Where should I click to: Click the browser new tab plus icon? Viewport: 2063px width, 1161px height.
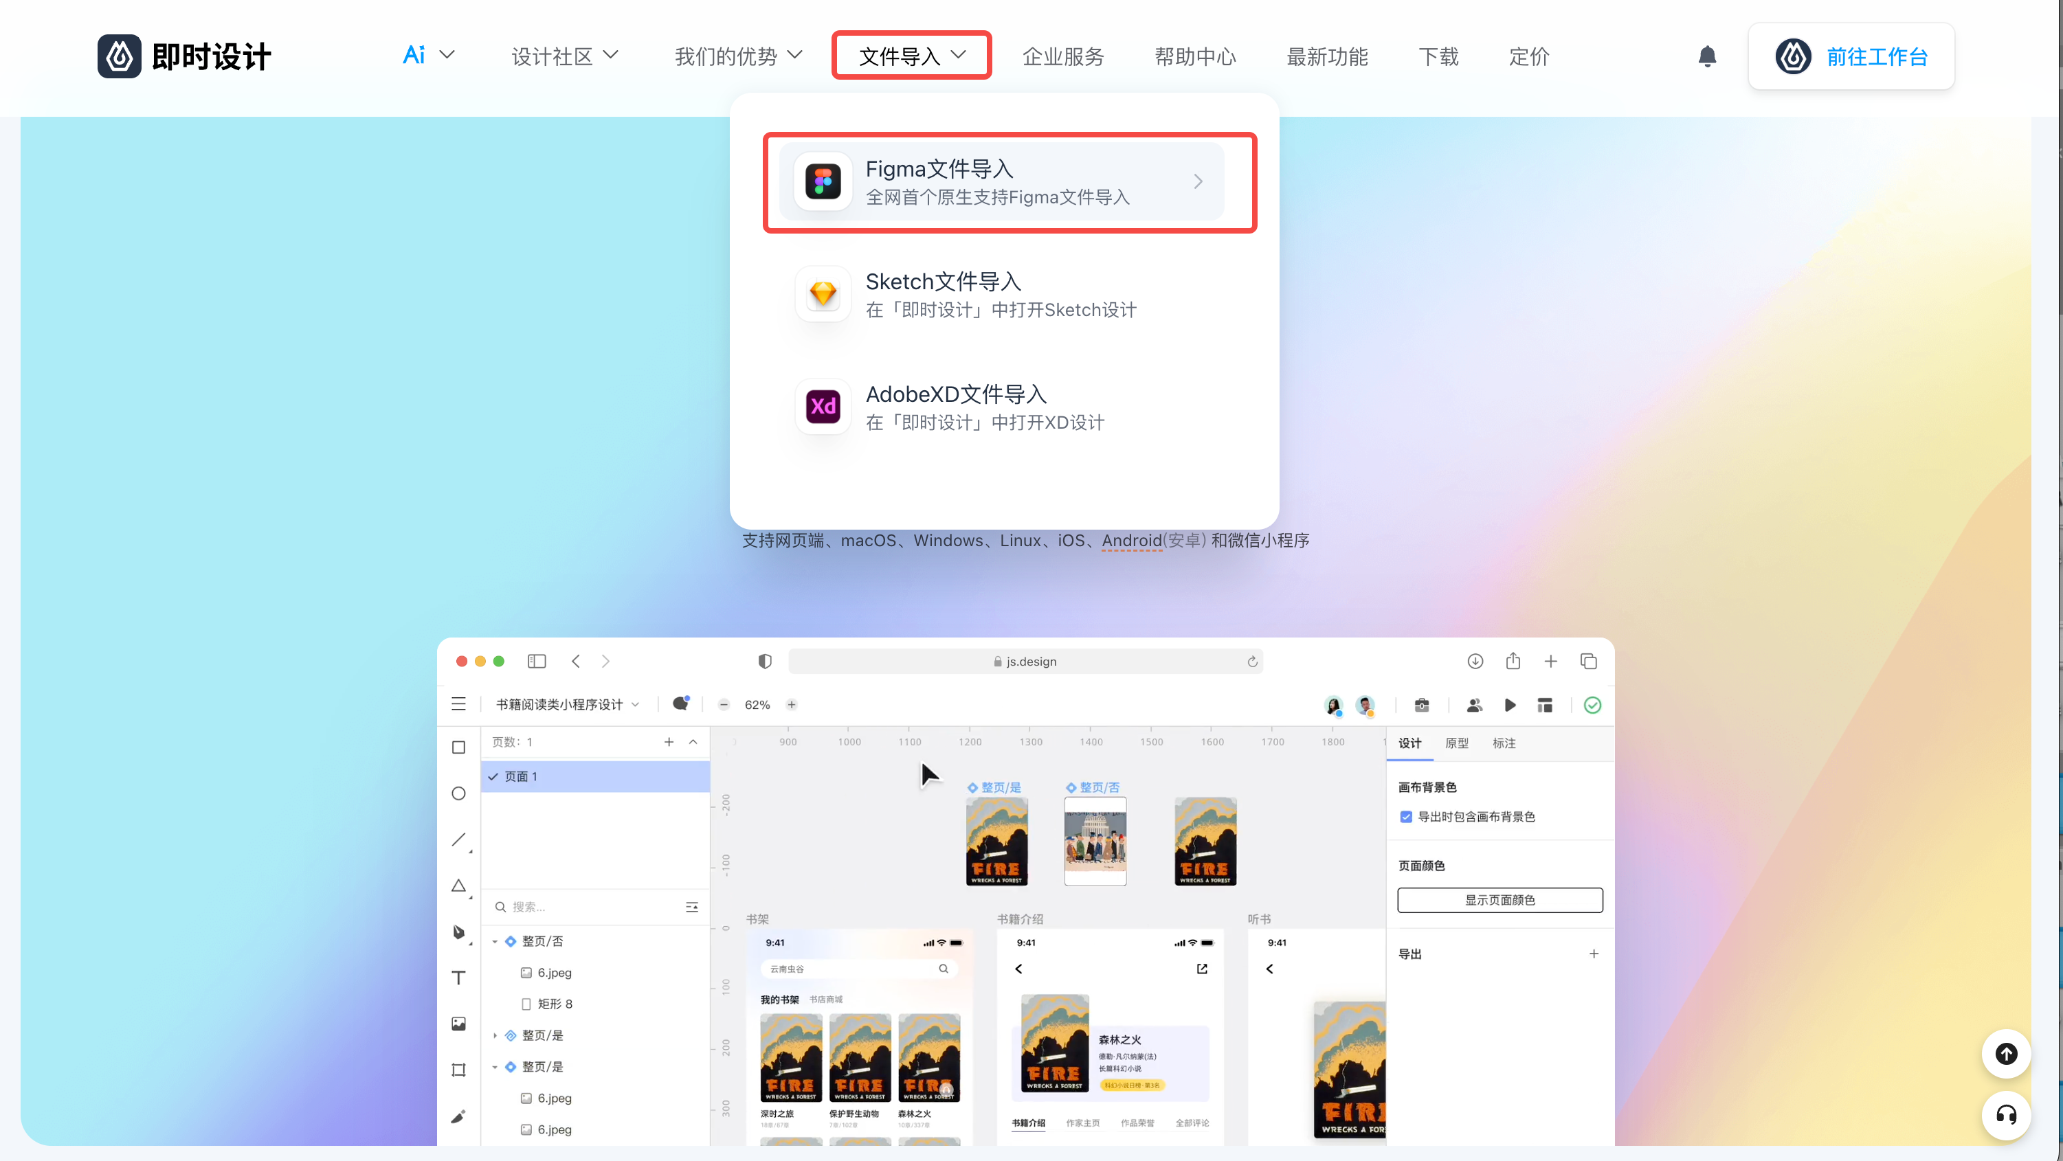[1550, 662]
